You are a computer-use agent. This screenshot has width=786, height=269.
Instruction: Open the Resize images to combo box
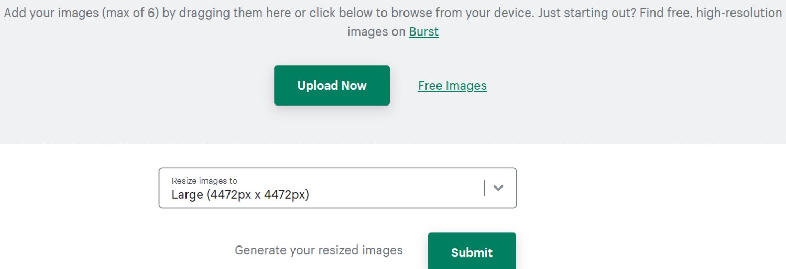point(337,188)
